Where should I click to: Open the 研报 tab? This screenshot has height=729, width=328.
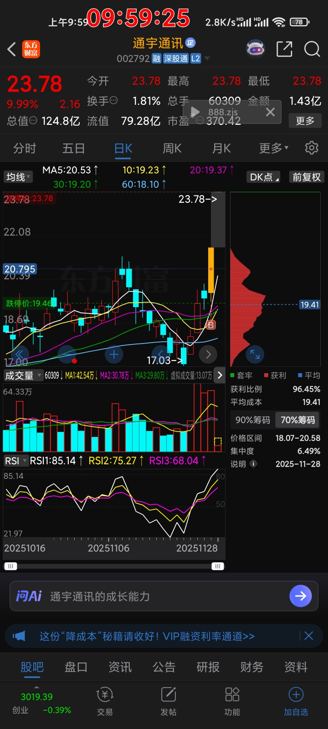(x=208, y=667)
